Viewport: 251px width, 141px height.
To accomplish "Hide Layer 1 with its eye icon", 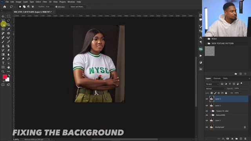I will tap(207, 121).
